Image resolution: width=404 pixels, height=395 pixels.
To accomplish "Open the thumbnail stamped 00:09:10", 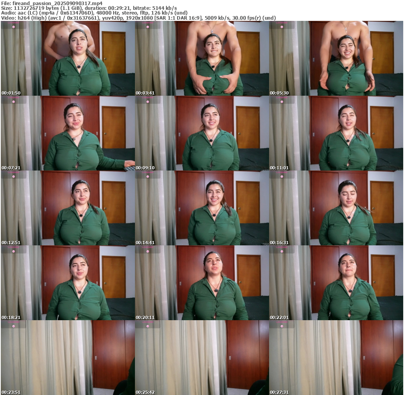I will pyautogui.click(x=202, y=133).
